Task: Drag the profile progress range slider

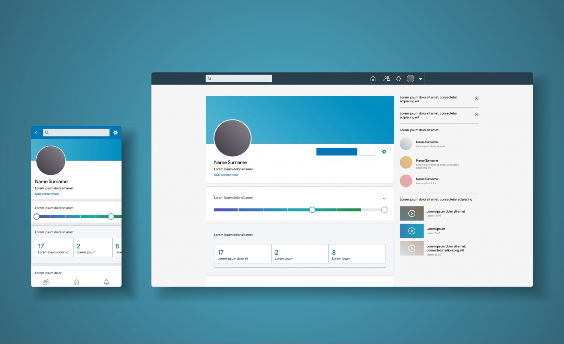Action: click(x=312, y=210)
